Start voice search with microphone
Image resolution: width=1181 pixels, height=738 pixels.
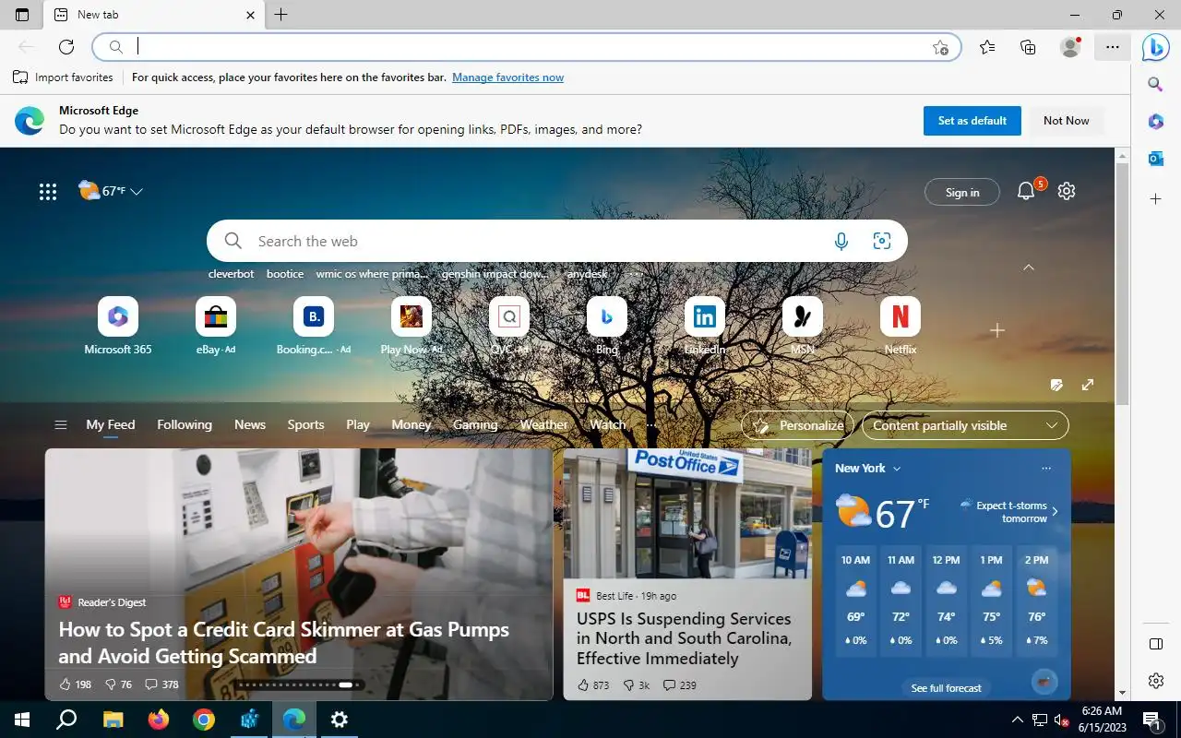(x=841, y=241)
